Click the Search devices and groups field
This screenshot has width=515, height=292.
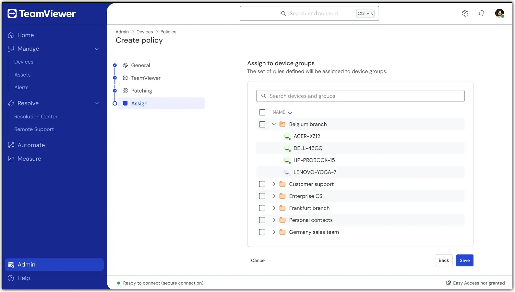click(360, 96)
